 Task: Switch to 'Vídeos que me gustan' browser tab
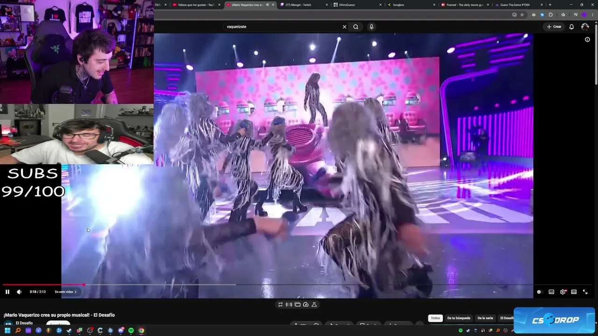(195, 5)
